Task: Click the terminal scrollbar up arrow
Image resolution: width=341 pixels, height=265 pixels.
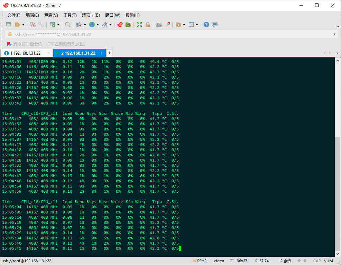Action: tap(338, 61)
